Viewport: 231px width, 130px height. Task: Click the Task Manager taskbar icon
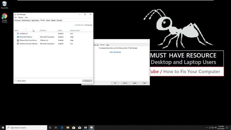pyautogui.click(x=91, y=127)
